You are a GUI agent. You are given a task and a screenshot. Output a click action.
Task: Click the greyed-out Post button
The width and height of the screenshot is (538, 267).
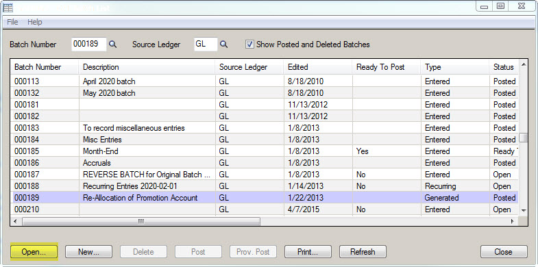(x=198, y=252)
